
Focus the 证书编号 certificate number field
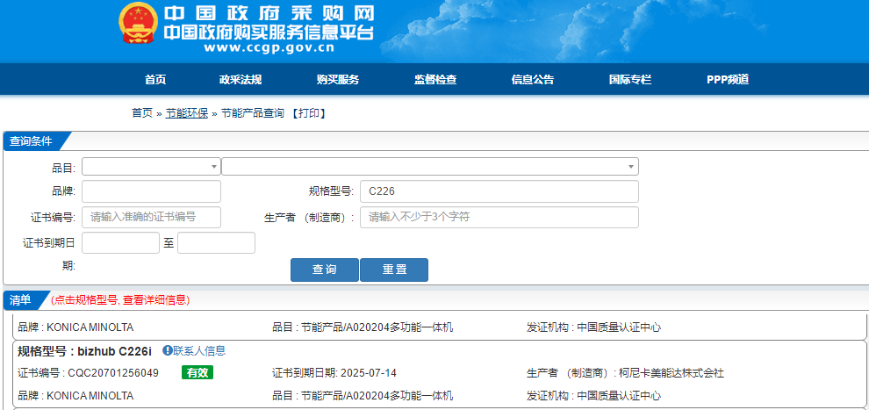[x=151, y=217]
